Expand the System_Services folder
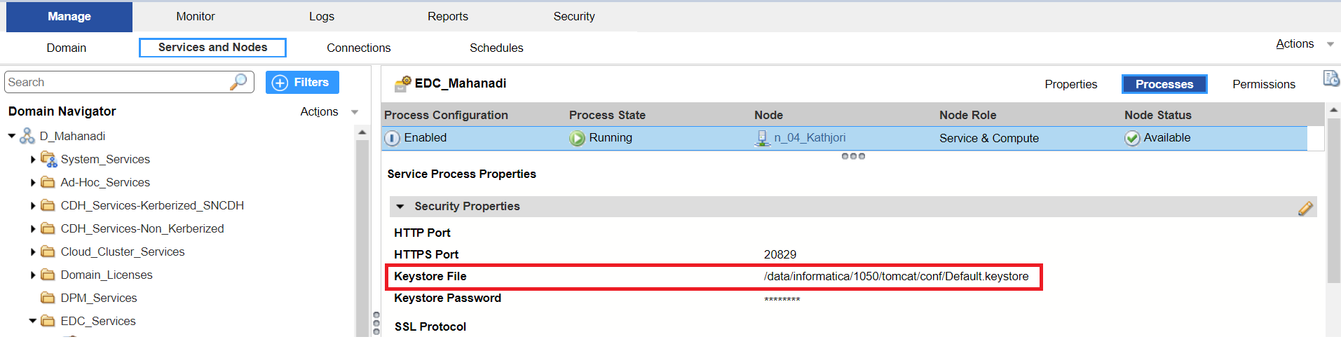The image size is (1341, 358). 33,160
